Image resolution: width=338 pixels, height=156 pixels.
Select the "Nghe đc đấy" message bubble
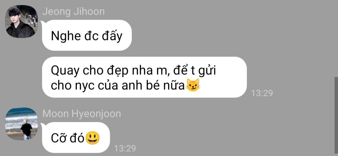coord(87,35)
